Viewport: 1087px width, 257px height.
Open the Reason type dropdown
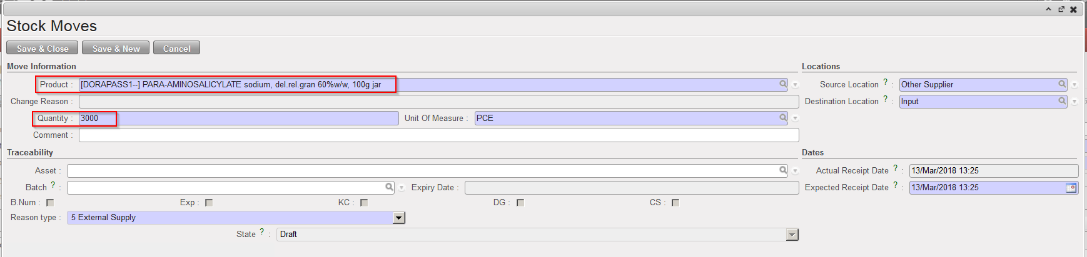pos(398,218)
